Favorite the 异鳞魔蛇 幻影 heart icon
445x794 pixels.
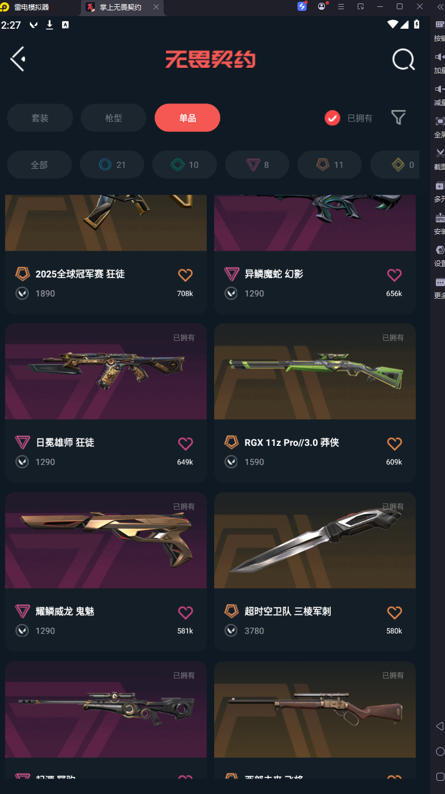(394, 275)
